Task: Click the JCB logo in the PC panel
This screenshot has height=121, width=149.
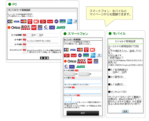Action: [10, 22]
